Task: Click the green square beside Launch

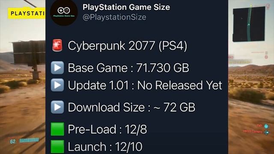Action: (x=57, y=147)
